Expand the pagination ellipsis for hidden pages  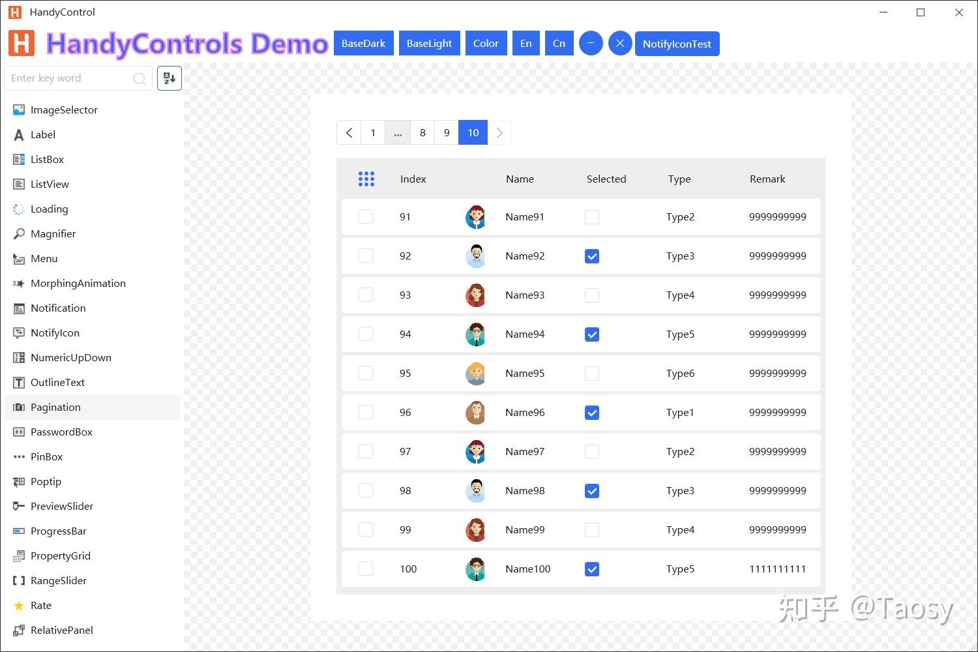398,132
